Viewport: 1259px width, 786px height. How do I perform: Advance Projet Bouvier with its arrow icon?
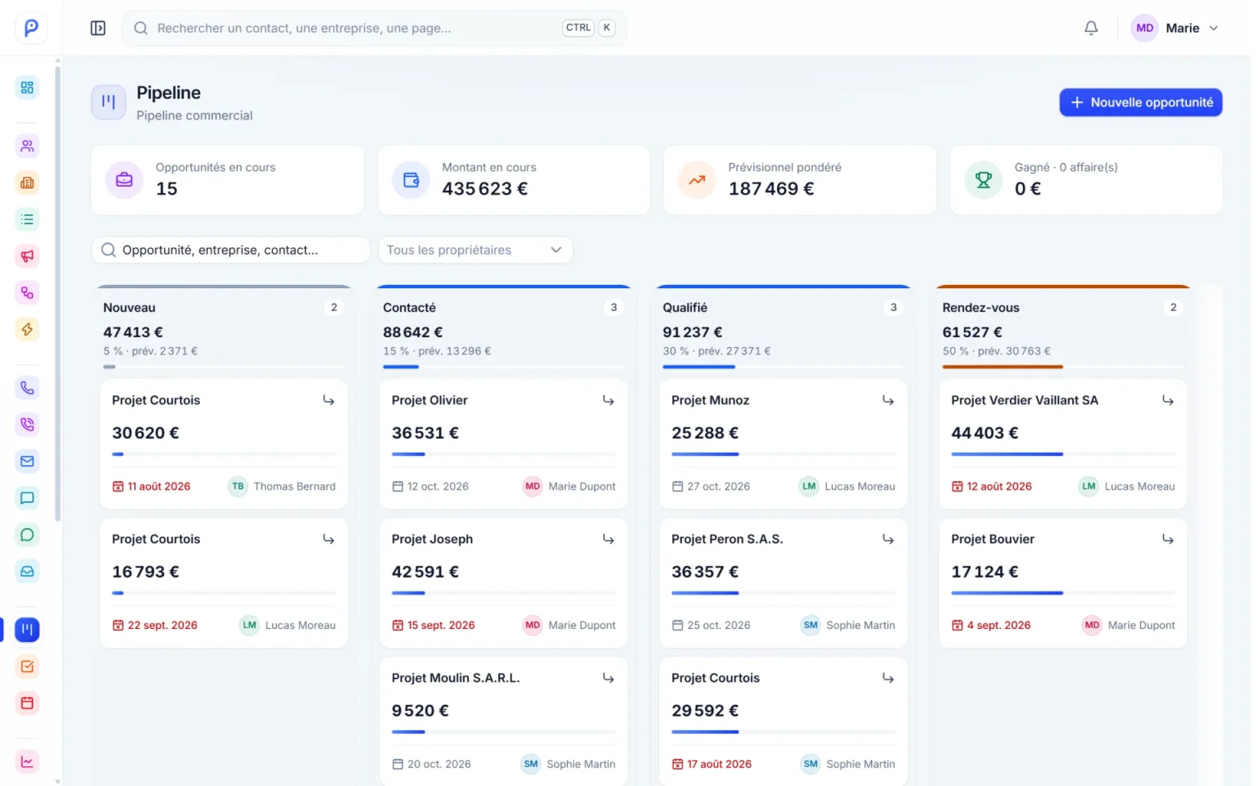(1168, 539)
